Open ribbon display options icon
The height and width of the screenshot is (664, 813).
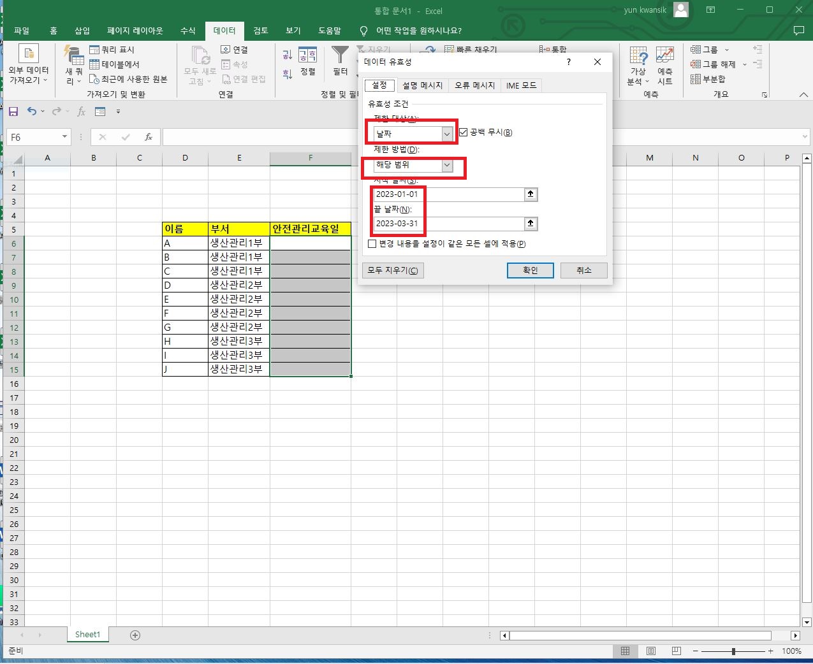tap(710, 10)
